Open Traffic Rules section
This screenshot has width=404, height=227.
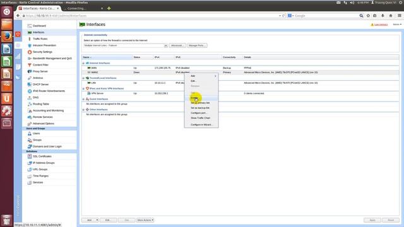tap(40, 39)
